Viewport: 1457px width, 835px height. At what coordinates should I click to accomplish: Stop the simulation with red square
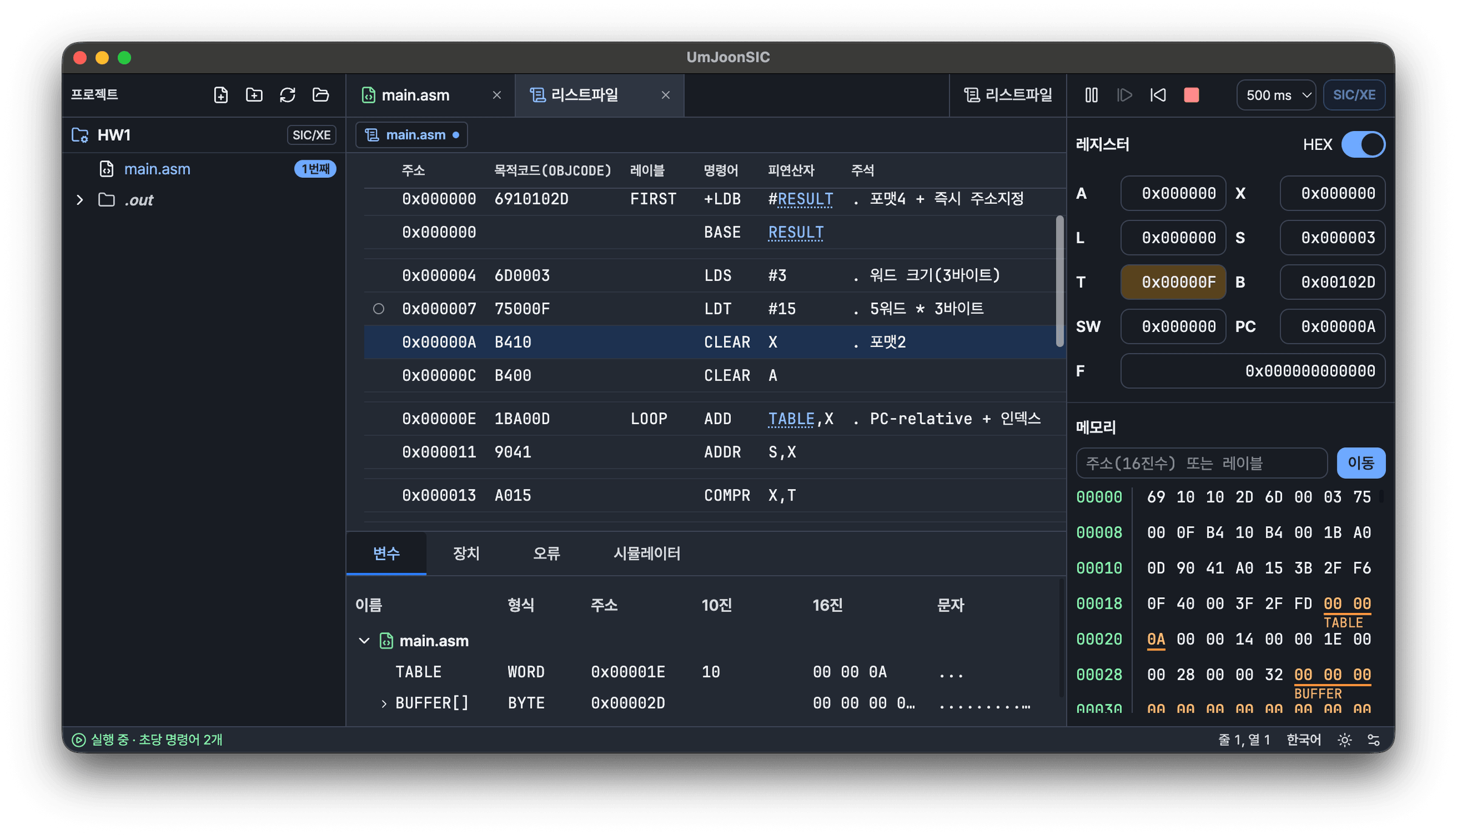coord(1191,95)
